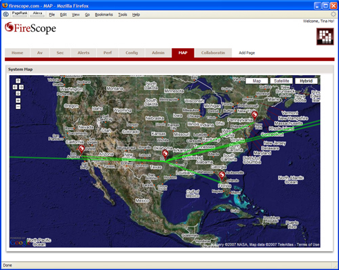Screen dimensions: 339x270
Task: Select the Hybrid map view
Action: pos(306,81)
